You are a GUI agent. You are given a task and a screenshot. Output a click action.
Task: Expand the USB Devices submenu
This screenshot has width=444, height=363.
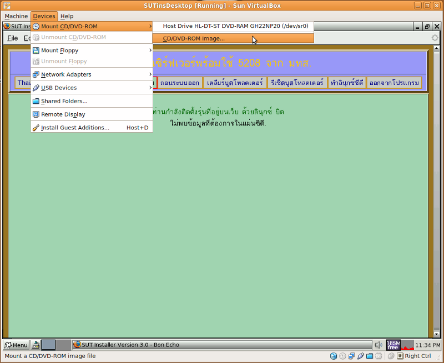(x=92, y=88)
